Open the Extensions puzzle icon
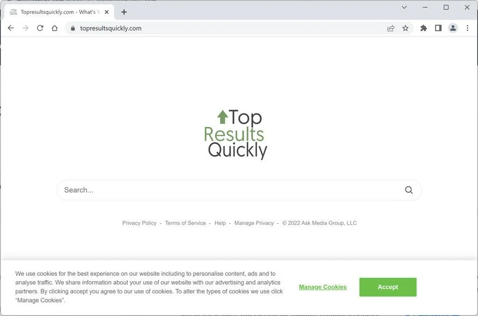478x316 pixels. [424, 28]
